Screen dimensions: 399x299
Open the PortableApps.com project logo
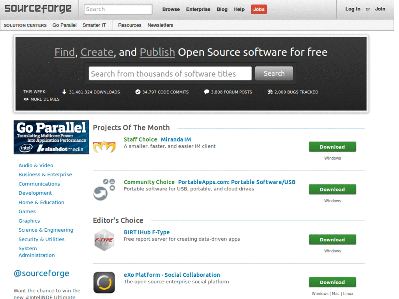tap(104, 190)
